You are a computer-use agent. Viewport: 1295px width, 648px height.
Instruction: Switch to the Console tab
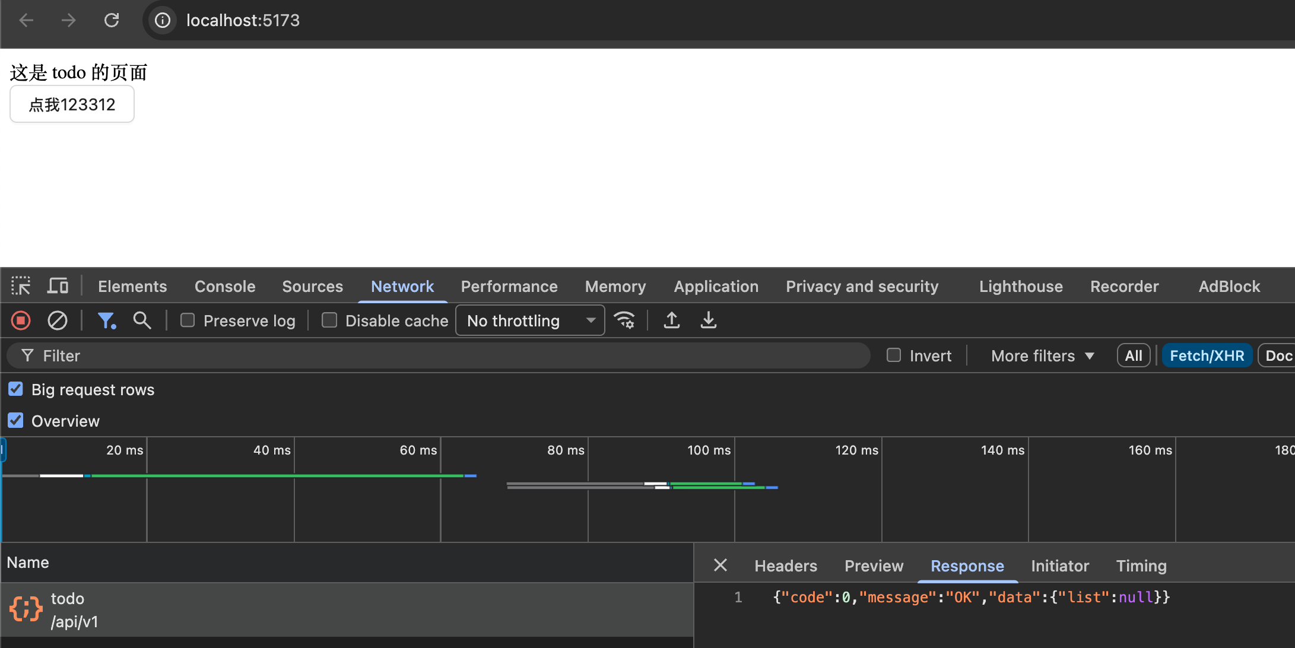pyautogui.click(x=225, y=286)
